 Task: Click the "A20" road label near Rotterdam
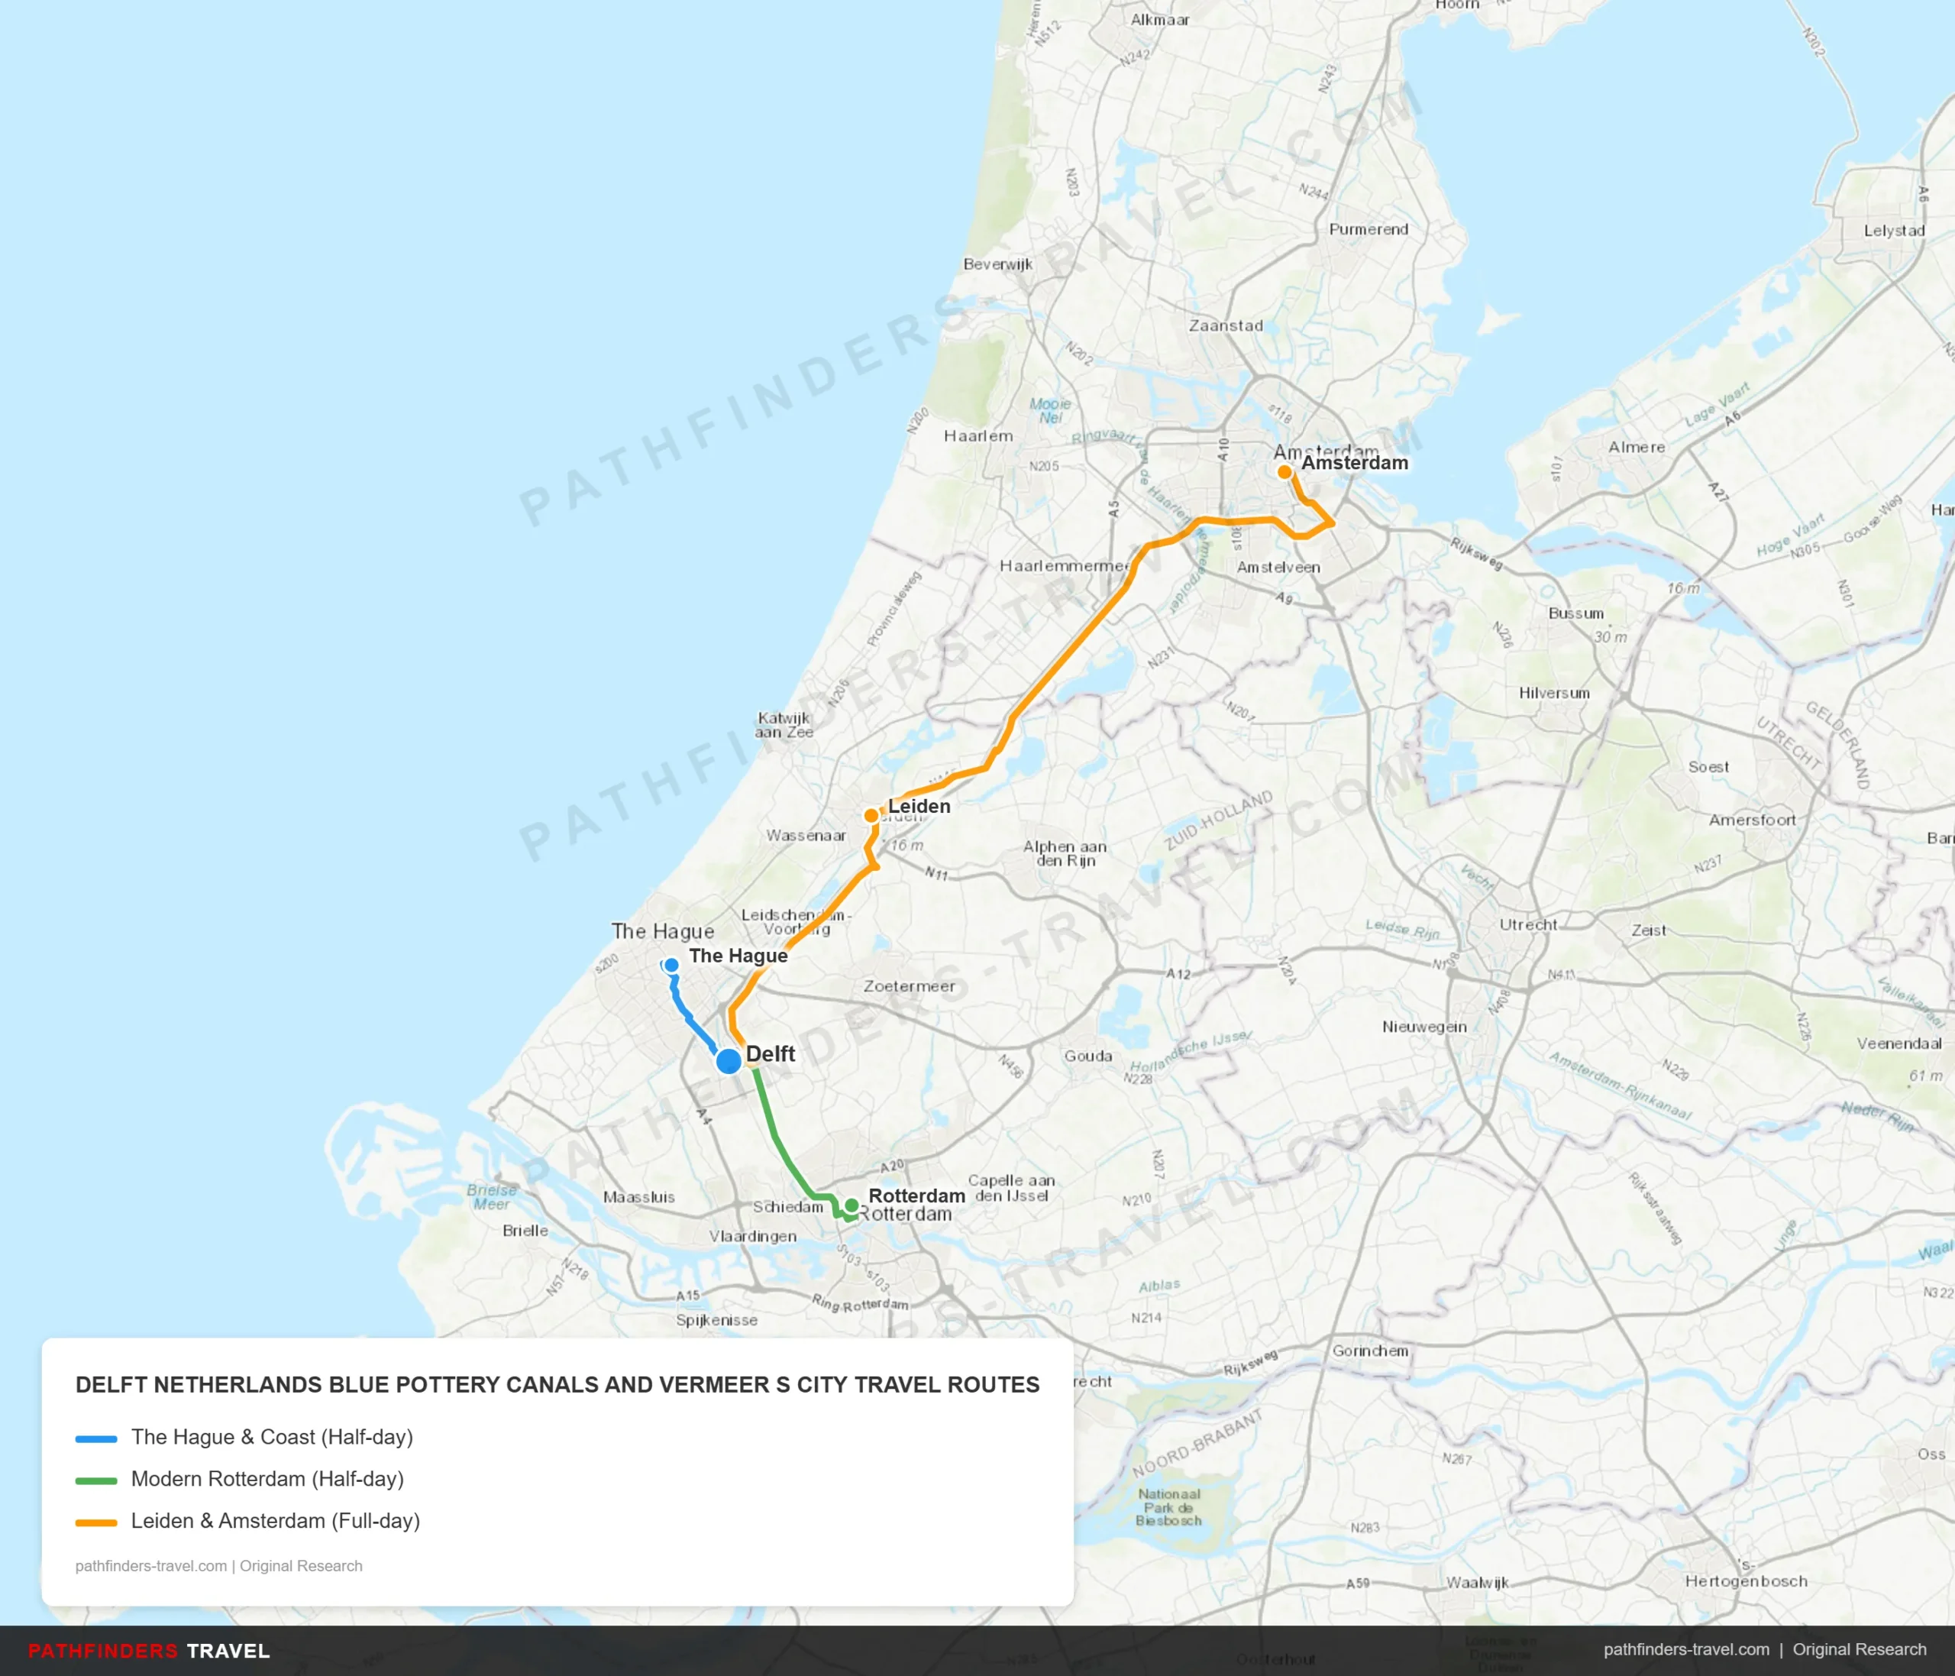tap(892, 1166)
